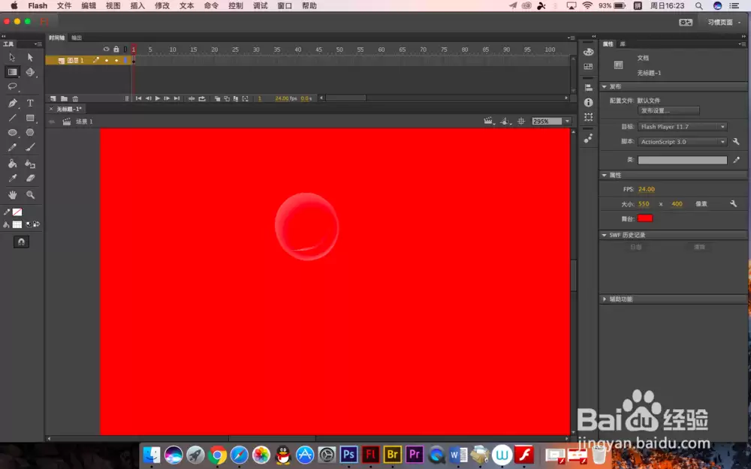This screenshot has width=751, height=469.
Task: Open the red stage color swatch
Action: (645, 218)
